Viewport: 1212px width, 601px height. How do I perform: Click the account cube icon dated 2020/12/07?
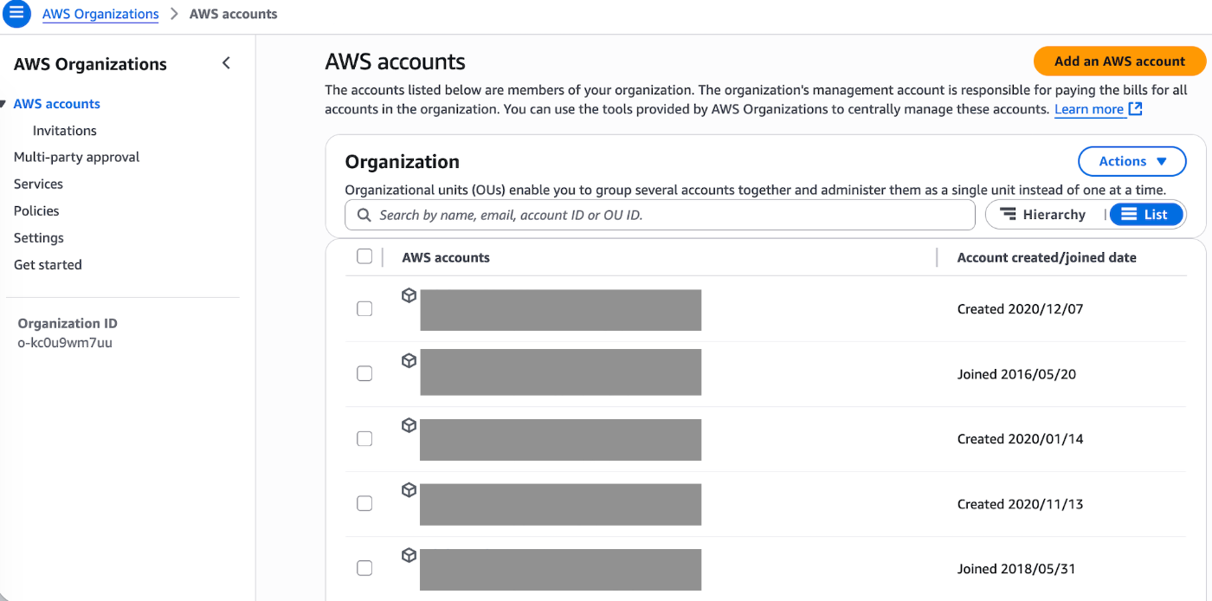[x=409, y=296]
